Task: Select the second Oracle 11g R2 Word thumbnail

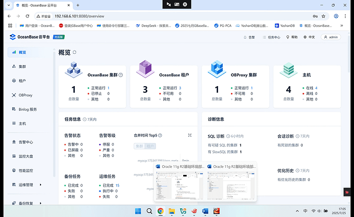Action: (x=231, y=182)
